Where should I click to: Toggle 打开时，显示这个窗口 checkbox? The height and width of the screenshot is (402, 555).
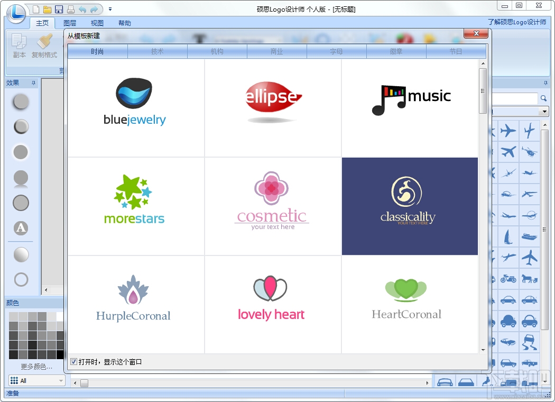click(x=73, y=362)
